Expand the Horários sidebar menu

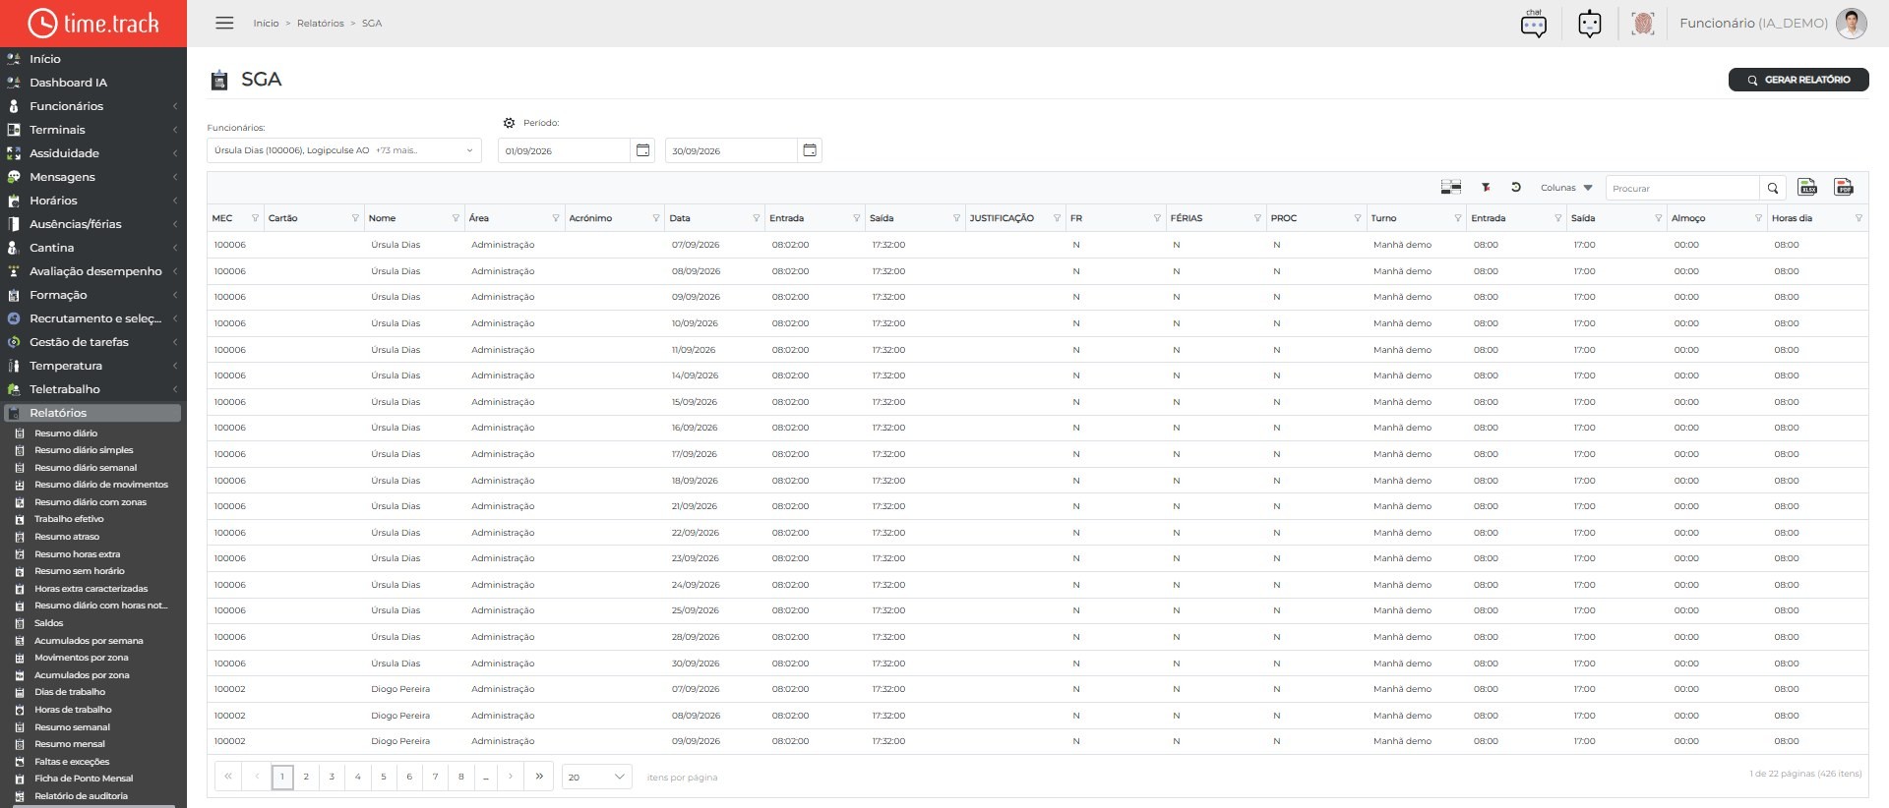(93, 201)
